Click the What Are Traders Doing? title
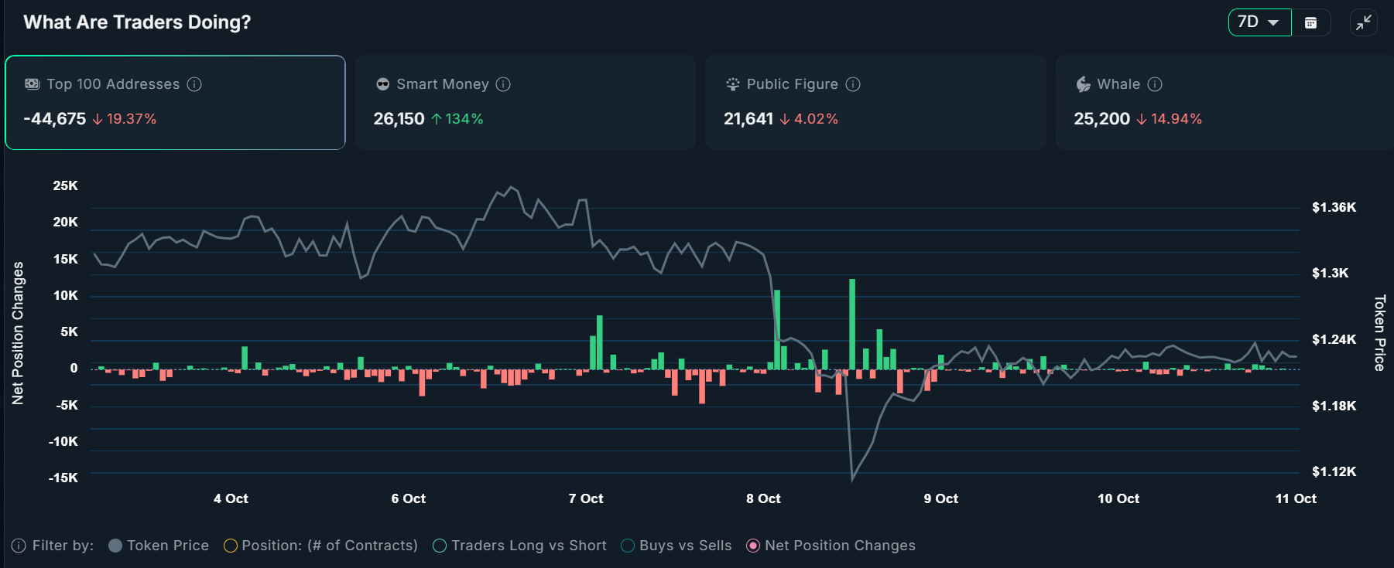Image resolution: width=1394 pixels, height=568 pixels. click(137, 22)
